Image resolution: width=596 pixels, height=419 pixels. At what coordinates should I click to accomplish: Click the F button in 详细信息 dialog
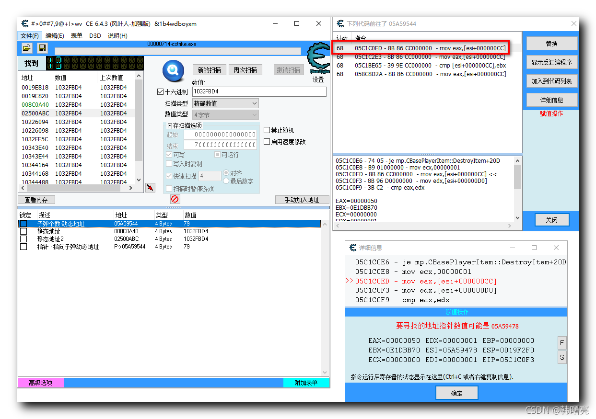pyautogui.click(x=562, y=343)
